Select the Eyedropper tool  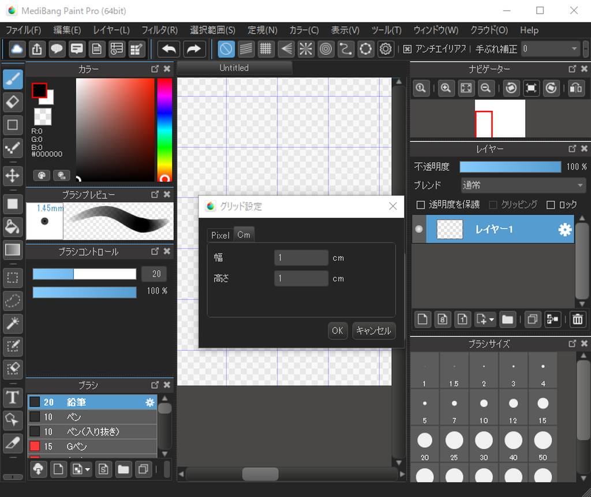pyautogui.click(x=13, y=443)
